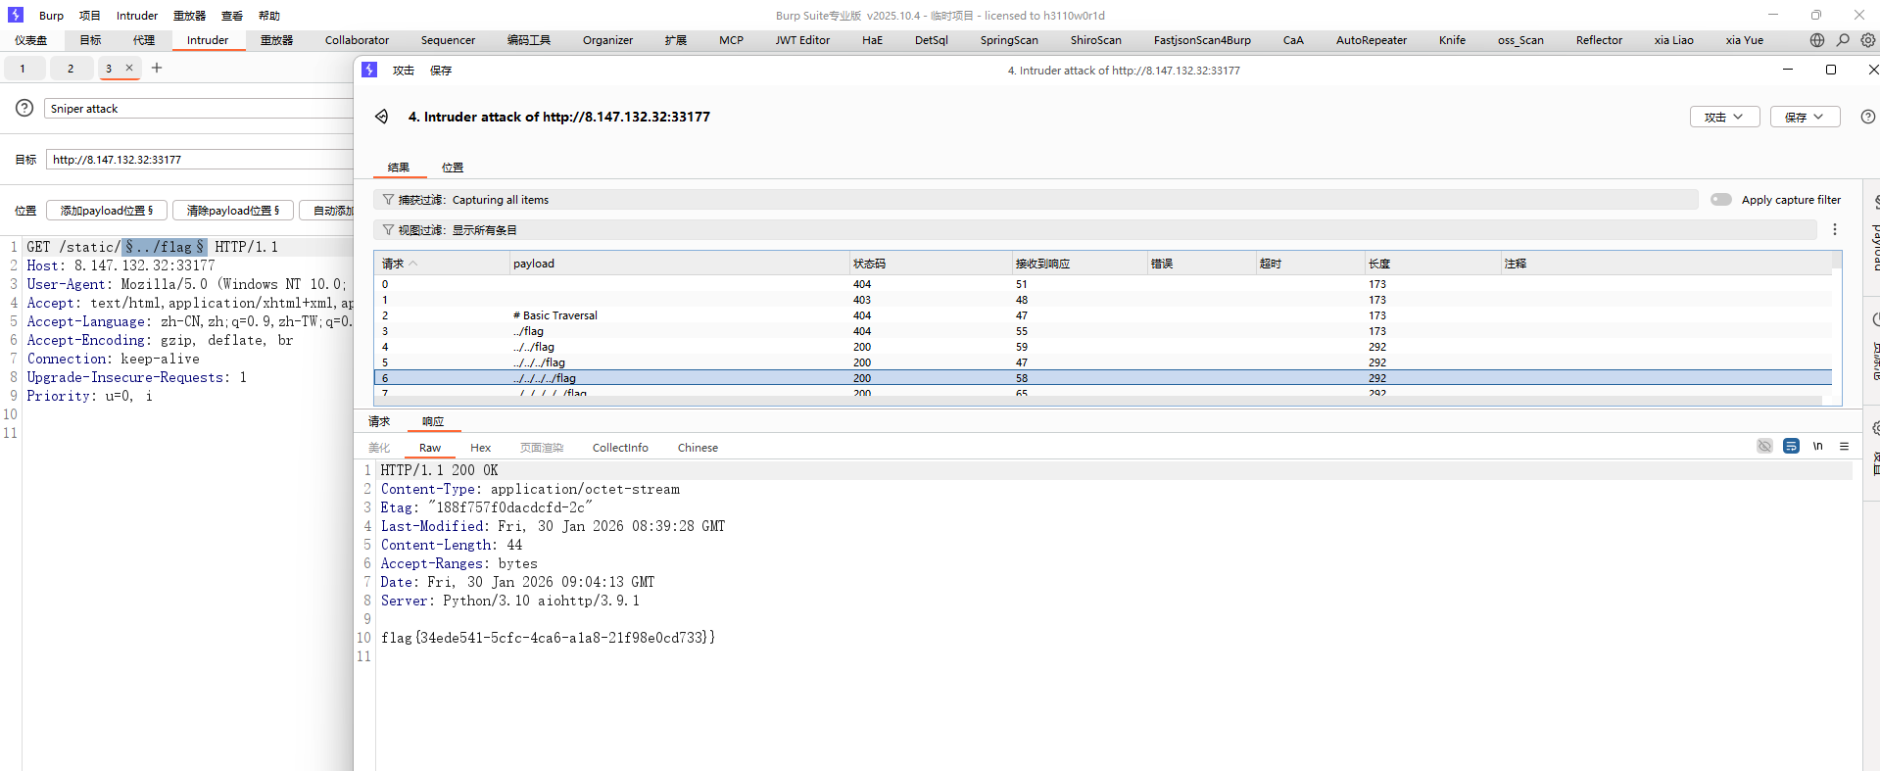Click the Burp Suite lightning logo in the main title bar

[x=15, y=15]
